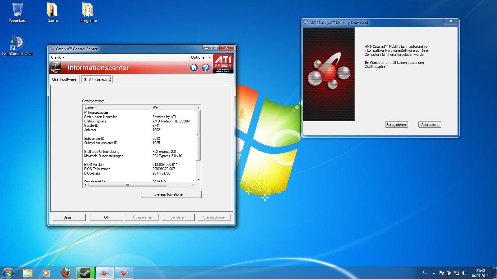Click the Show desktop strip beside the clock

pos(495,273)
